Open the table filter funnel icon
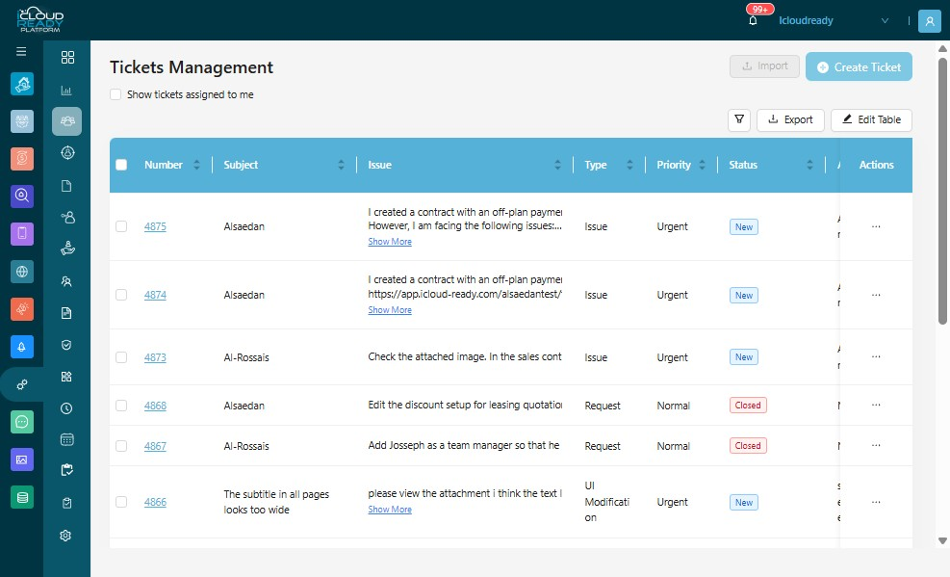The height and width of the screenshot is (577, 950). (739, 119)
